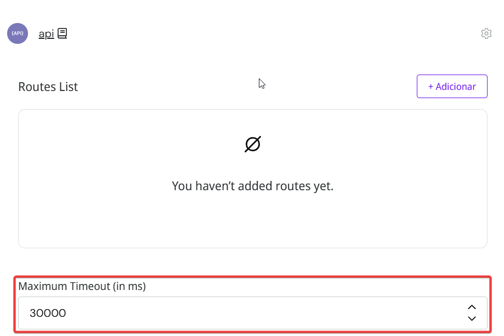Decrease timeout with the down arrow
Viewport: 504px width, 336px height.
pyautogui.click(x=472, y=318)
